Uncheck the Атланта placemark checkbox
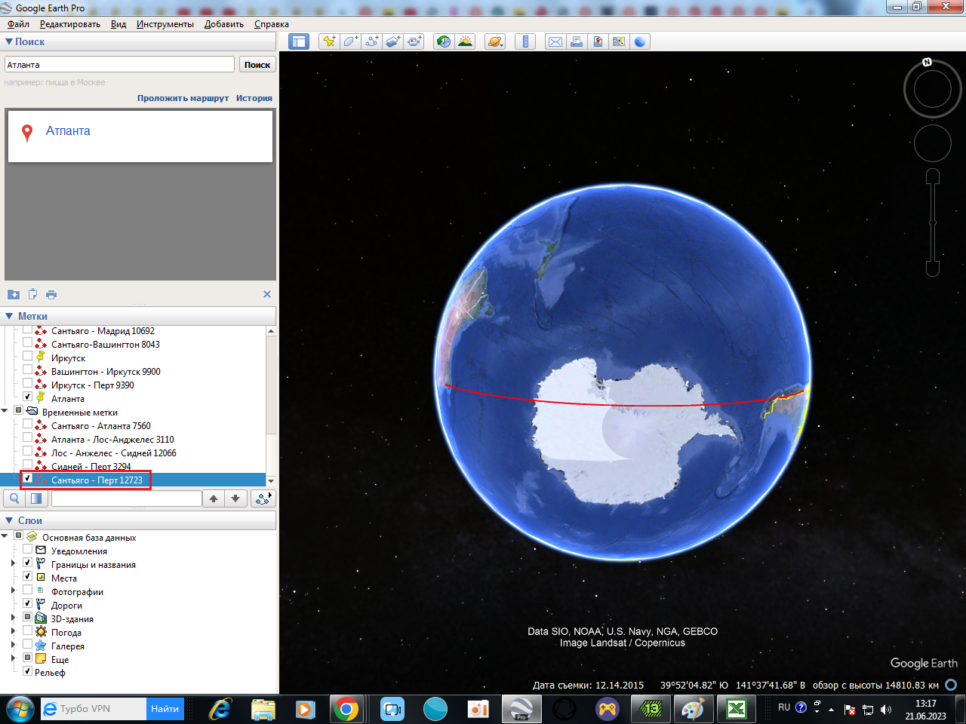966x724 pixels. pos(28,397)
